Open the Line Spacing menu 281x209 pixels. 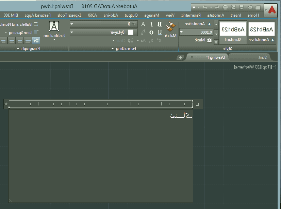click(21, 33)
